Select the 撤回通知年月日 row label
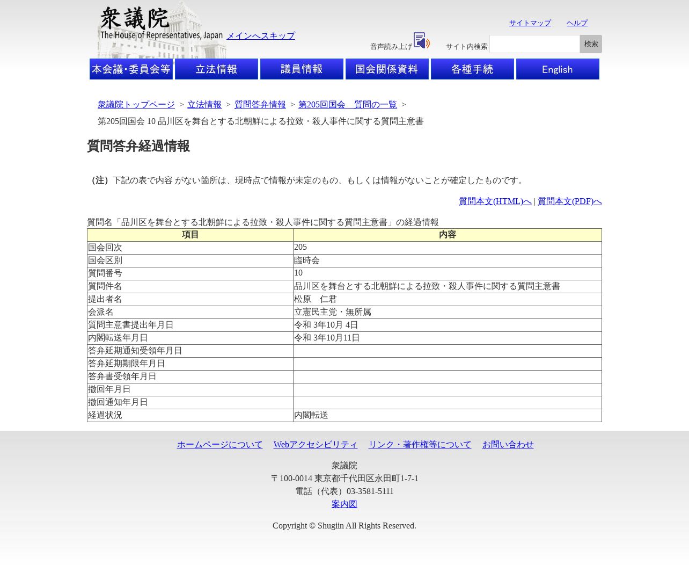This screenshot has height=565, width=689. point(190,402)
